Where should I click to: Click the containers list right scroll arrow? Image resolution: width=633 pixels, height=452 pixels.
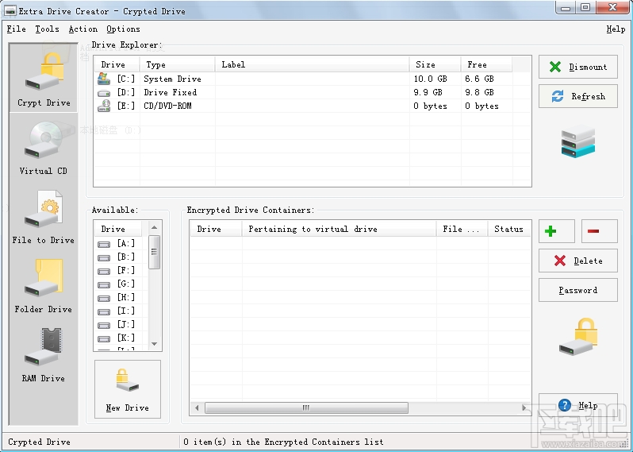coord(524,408)
